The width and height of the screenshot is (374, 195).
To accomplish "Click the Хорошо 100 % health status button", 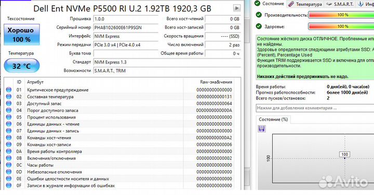I will [x=21, y=35].
